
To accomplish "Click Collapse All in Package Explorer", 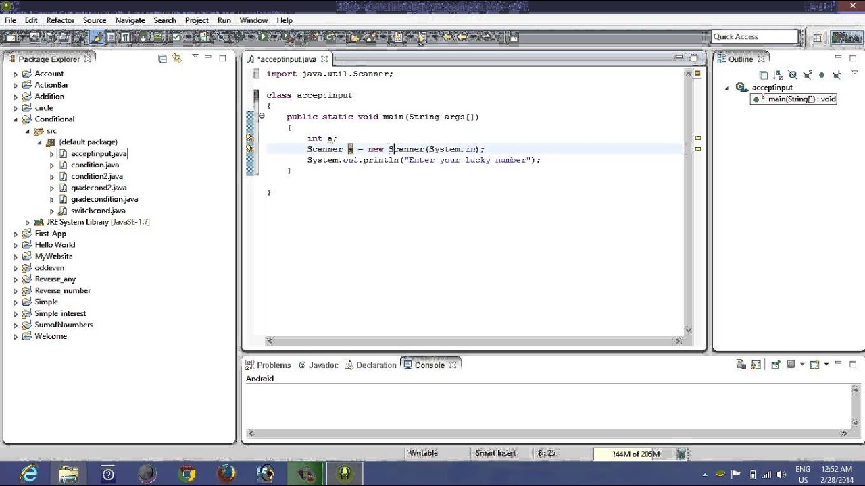I will (162, 59).
